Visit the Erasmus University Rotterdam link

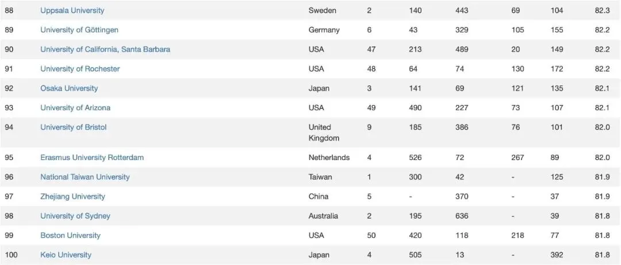pos(92,157)
